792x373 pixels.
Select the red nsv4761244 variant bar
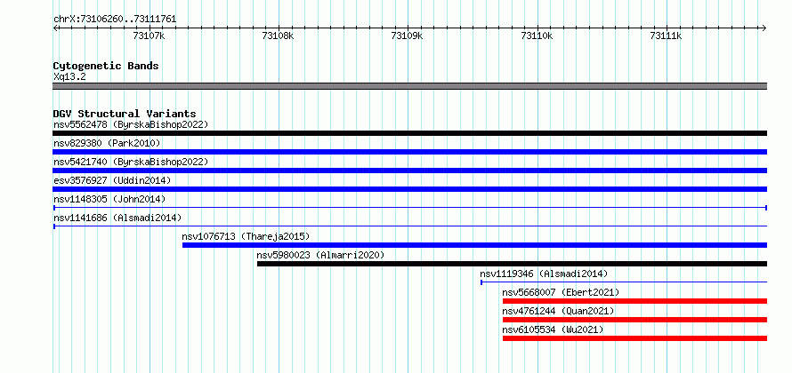pos(634,320)
